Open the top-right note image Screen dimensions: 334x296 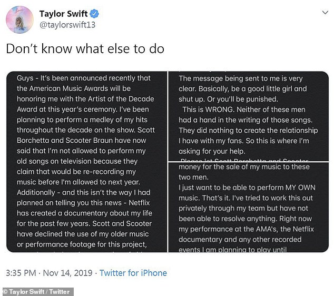pos(248,116)
